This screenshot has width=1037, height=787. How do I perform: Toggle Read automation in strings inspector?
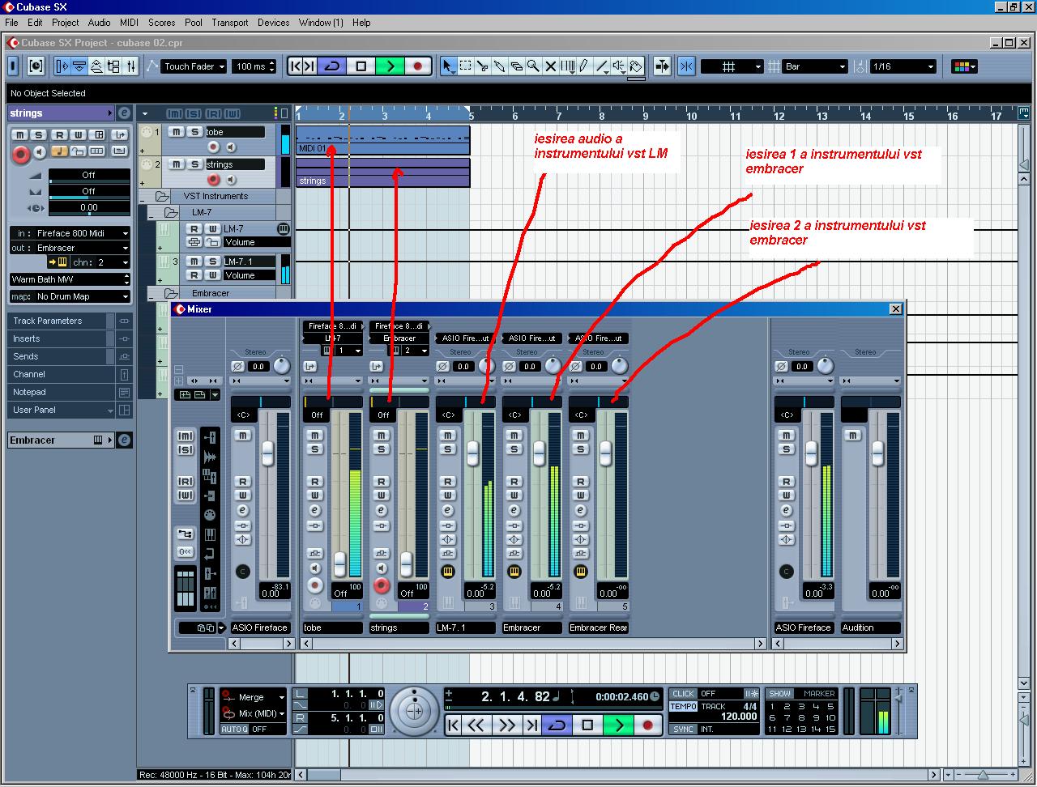coord(59,134)
